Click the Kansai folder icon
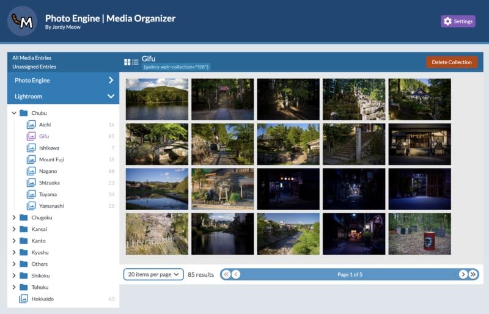 point(24,229)
